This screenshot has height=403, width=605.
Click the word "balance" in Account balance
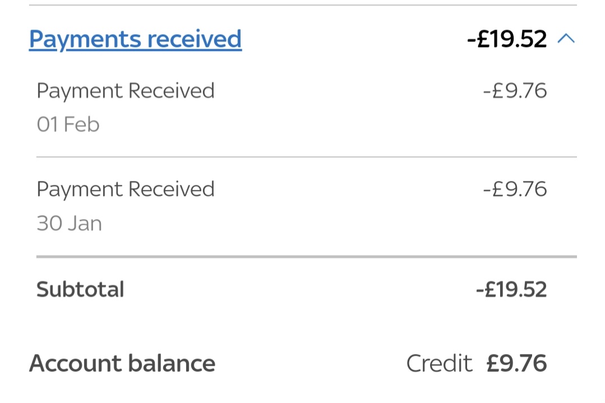171,363
